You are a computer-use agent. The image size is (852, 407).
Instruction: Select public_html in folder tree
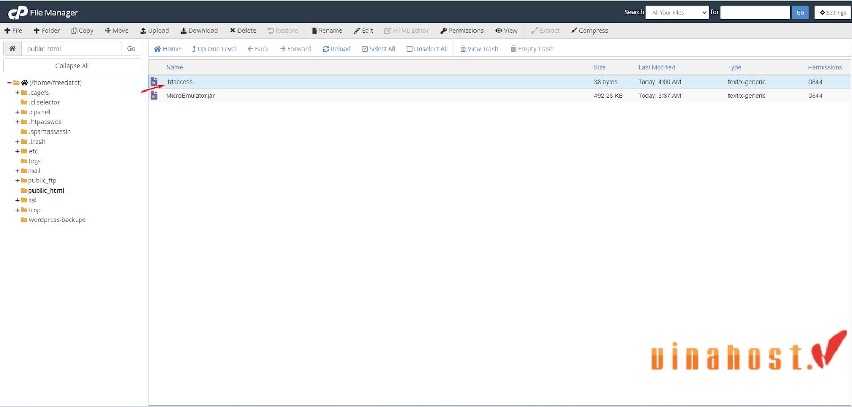tap(46, 190)
